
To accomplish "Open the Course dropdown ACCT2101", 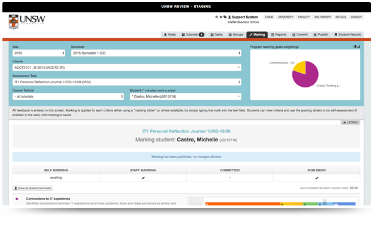I will tap(126, 67).
